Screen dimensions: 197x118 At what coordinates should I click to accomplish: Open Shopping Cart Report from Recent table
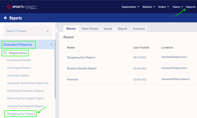click(x=81, y=57)
